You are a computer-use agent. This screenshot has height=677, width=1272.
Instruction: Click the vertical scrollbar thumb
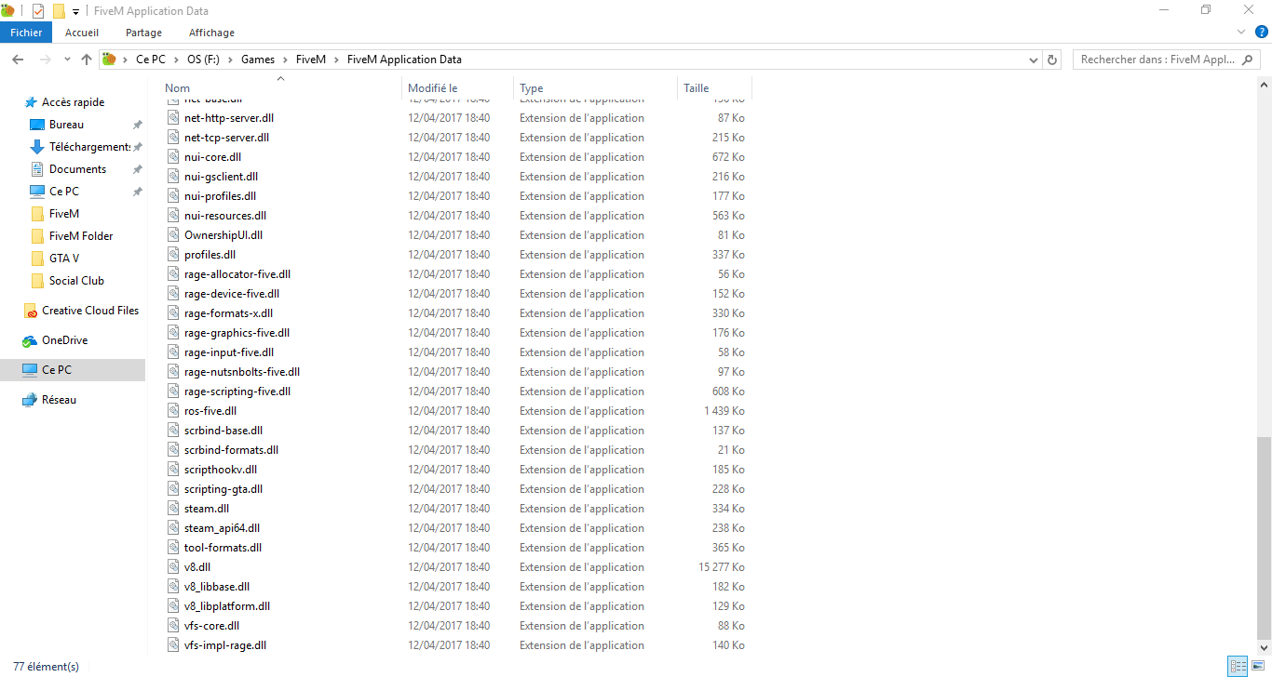point(1263,538)
